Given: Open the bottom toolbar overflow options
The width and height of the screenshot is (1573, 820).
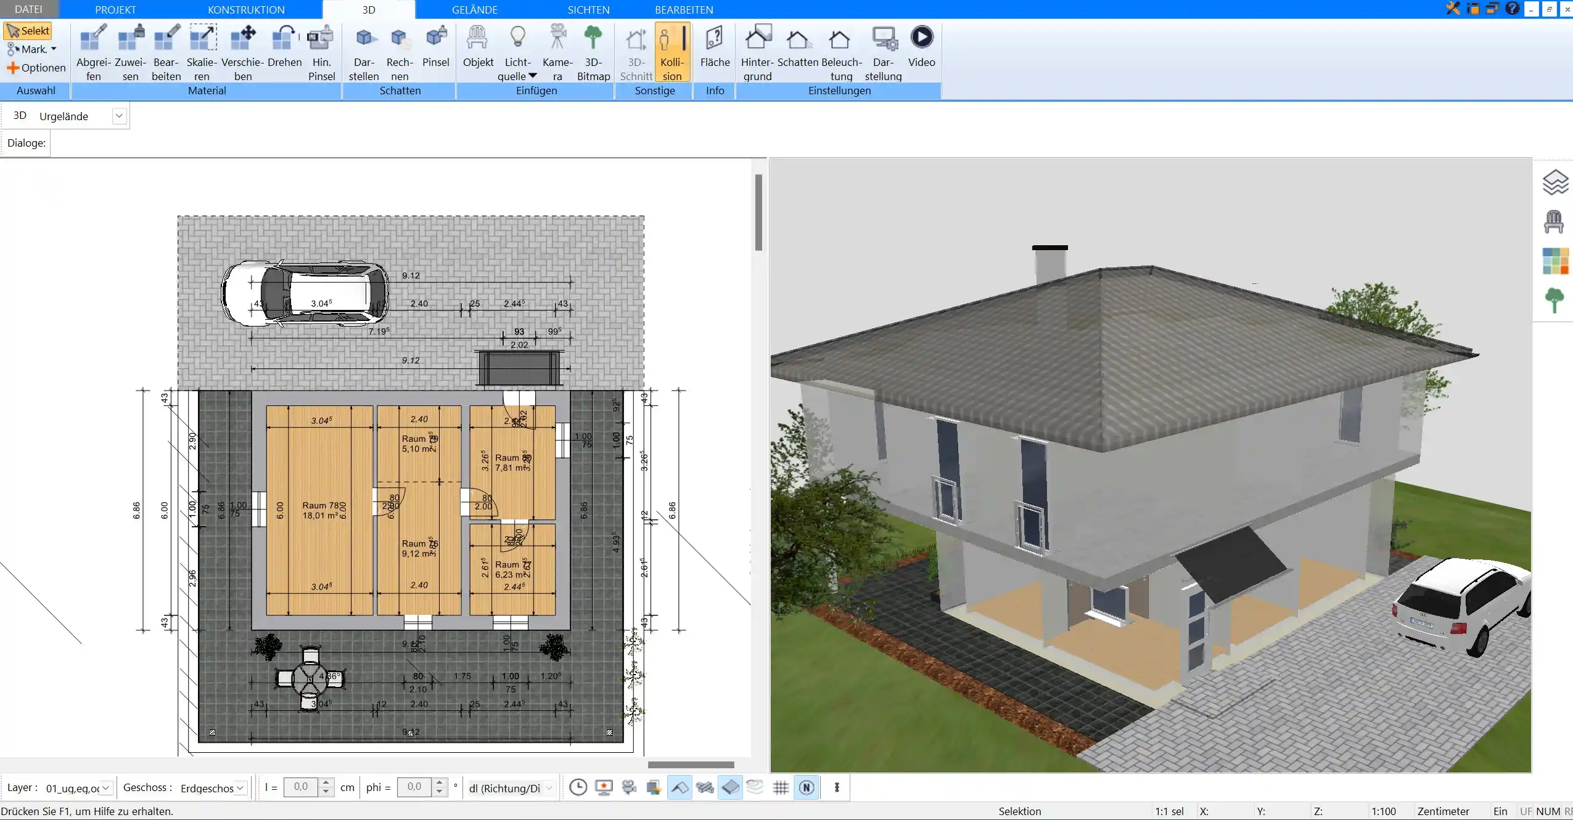Looking at the screenshot, I should click(837, 787).
